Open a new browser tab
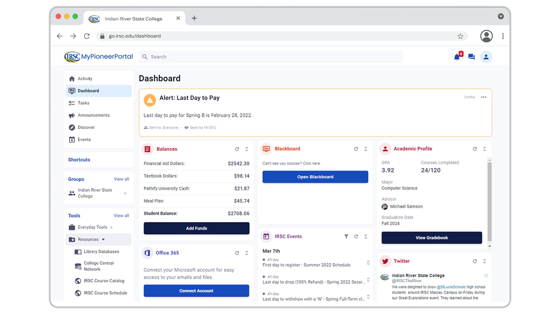The height and width of the screenshot is (315, 560). click(194, 18)
